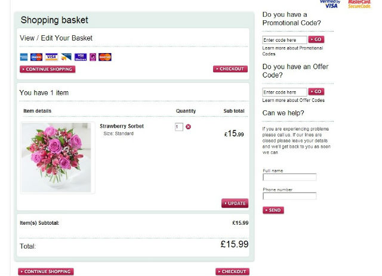This screenshot has width=382, height=276.
Task: Click the Verified by Visa logo
Action: pos(329,4)
